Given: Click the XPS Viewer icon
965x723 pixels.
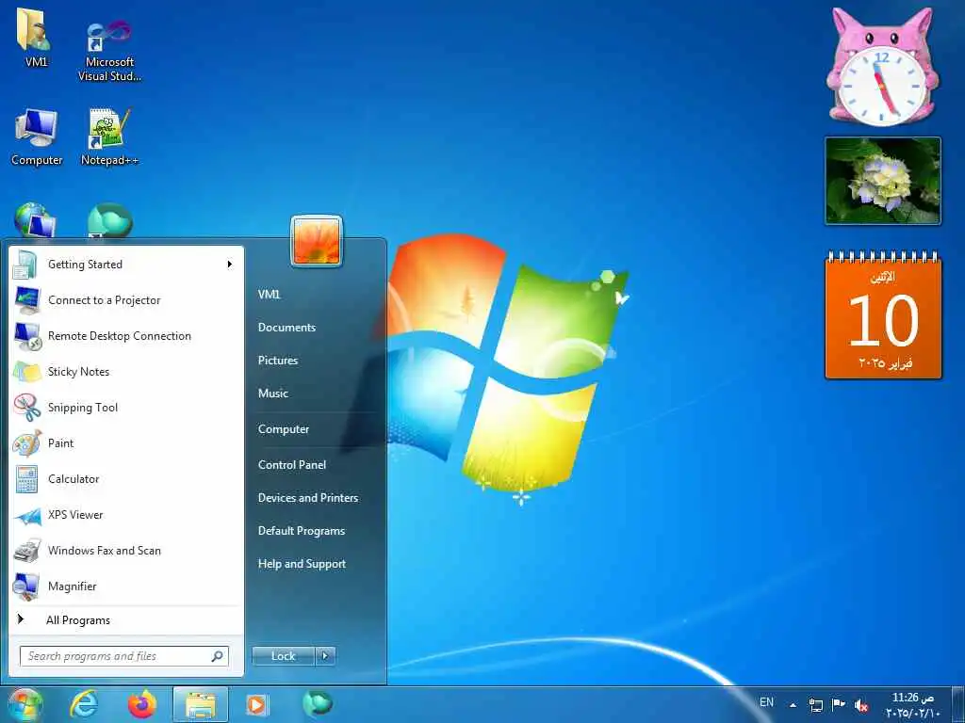Looking at the screenshot, I should coord(26,515).
